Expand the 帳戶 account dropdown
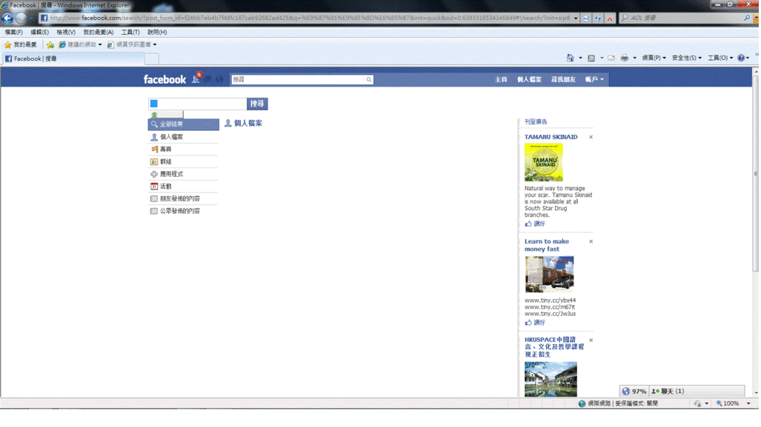 (x=594, y=79)
